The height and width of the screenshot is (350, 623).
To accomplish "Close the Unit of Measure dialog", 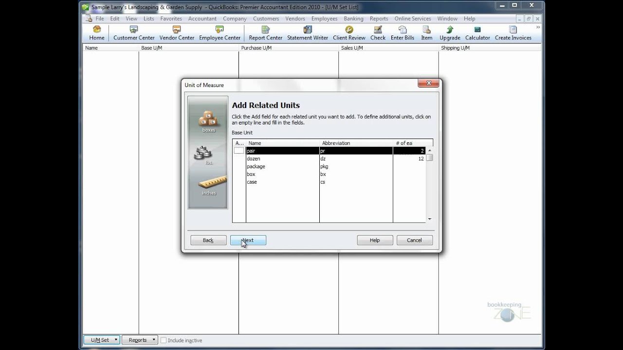I will coord(428,83).
